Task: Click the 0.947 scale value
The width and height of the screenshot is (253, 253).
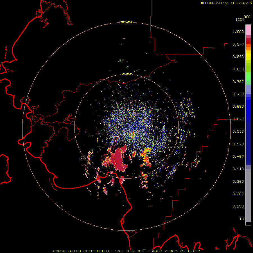Action: (238, 44)
